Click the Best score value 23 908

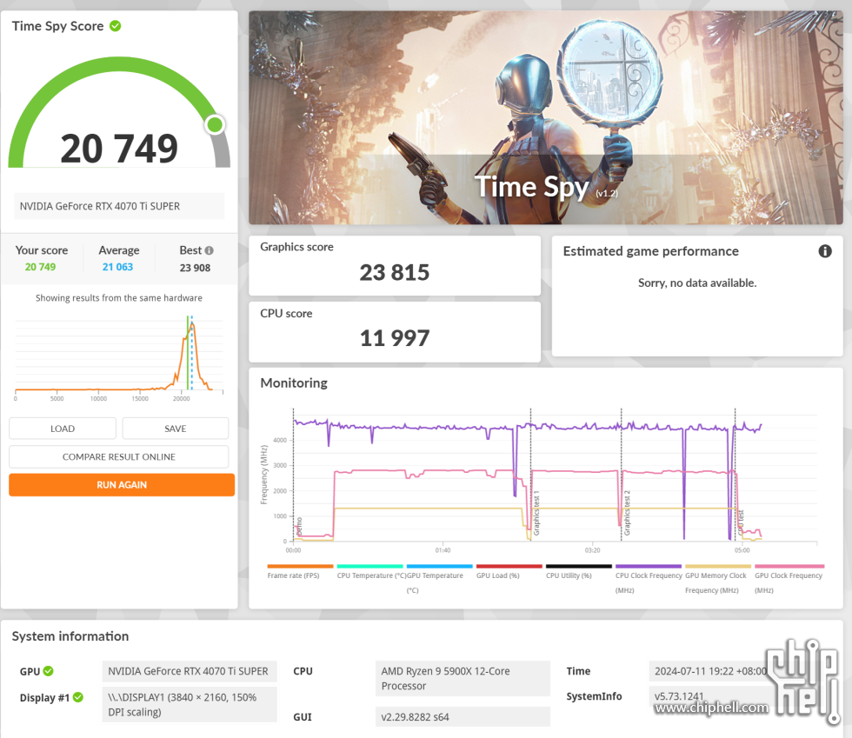click(195, 268)
